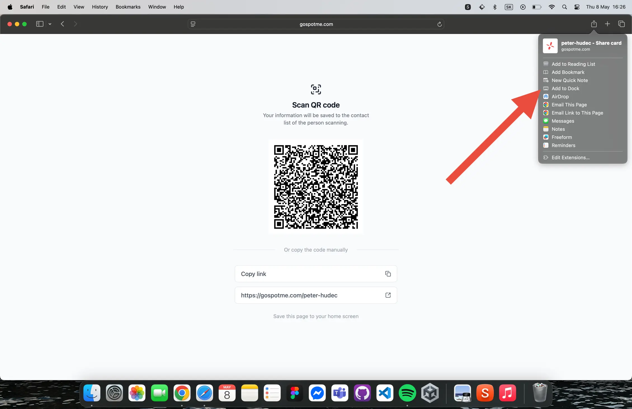632x409 pixels.
Task: Open Figma from the Dock
Action: click(295, 393)
